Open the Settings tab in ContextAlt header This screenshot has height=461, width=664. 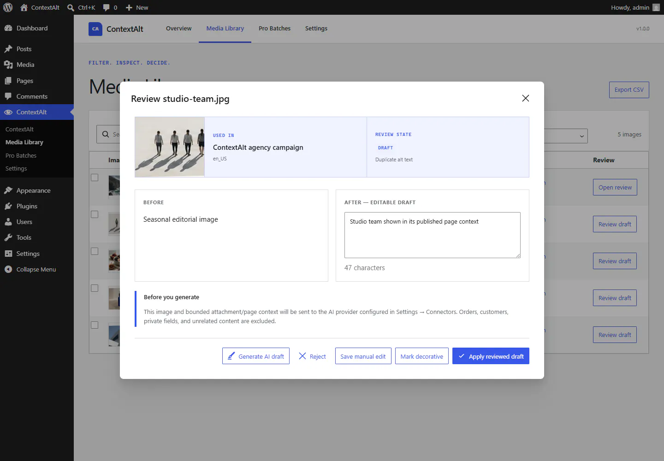pyautogui.click(x=316, y=29)
